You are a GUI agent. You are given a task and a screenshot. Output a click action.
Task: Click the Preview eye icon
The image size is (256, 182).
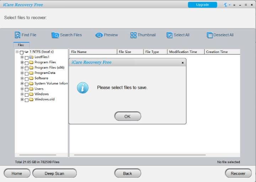coord(99,35)
